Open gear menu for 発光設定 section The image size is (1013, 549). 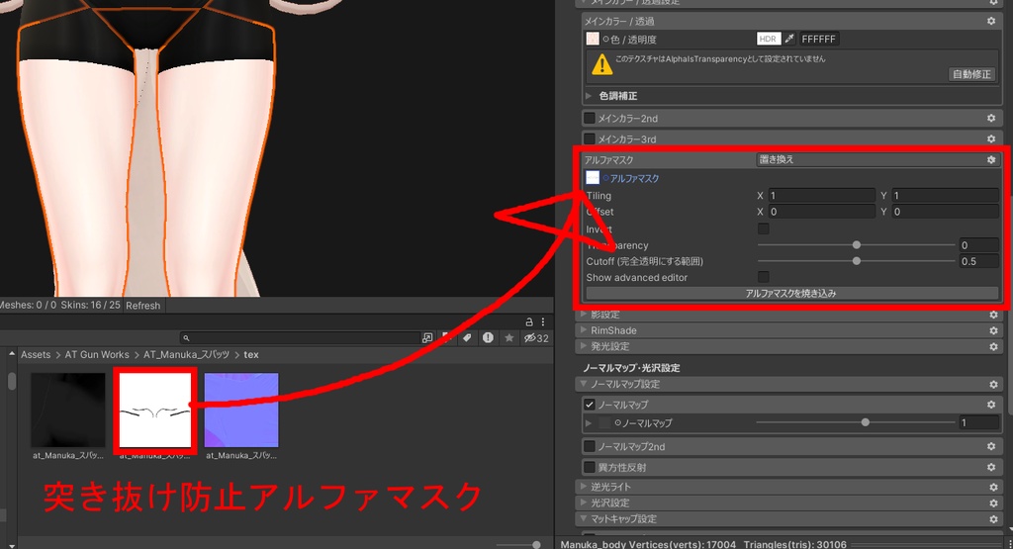(993, 347)
